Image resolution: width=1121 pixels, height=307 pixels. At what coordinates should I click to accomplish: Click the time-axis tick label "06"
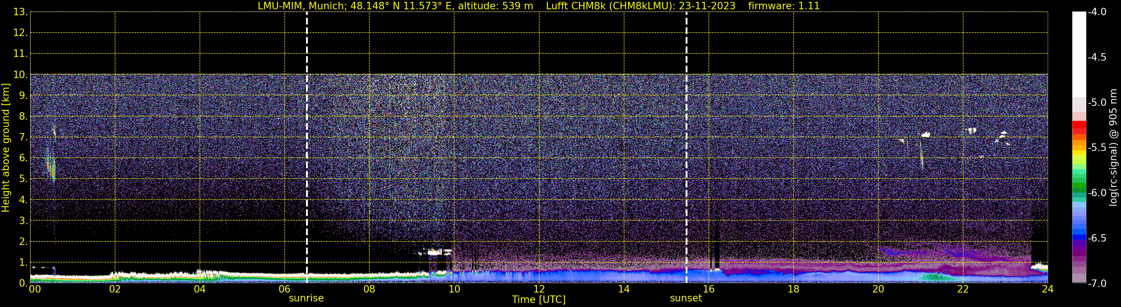pos(284,289)
